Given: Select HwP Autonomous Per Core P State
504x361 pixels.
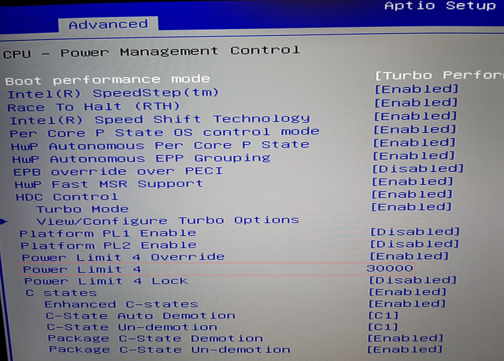Looking at the screenshot, I should (160, 146).
